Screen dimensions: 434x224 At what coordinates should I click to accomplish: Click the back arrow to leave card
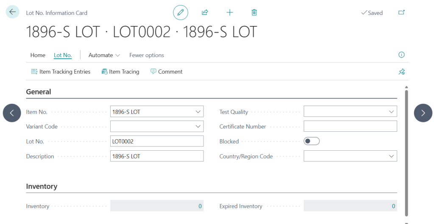(x=12, y=12)
